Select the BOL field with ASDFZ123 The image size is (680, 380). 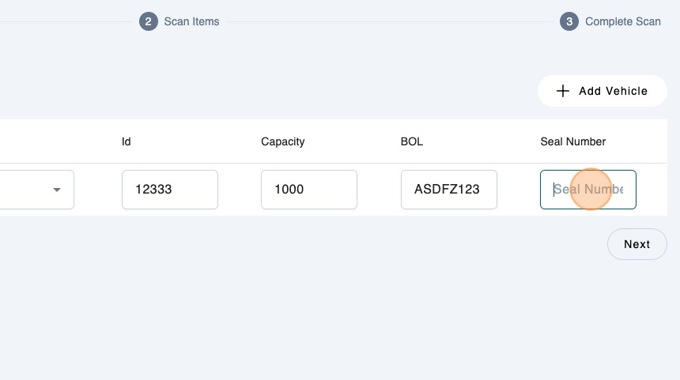pos(448,190)
